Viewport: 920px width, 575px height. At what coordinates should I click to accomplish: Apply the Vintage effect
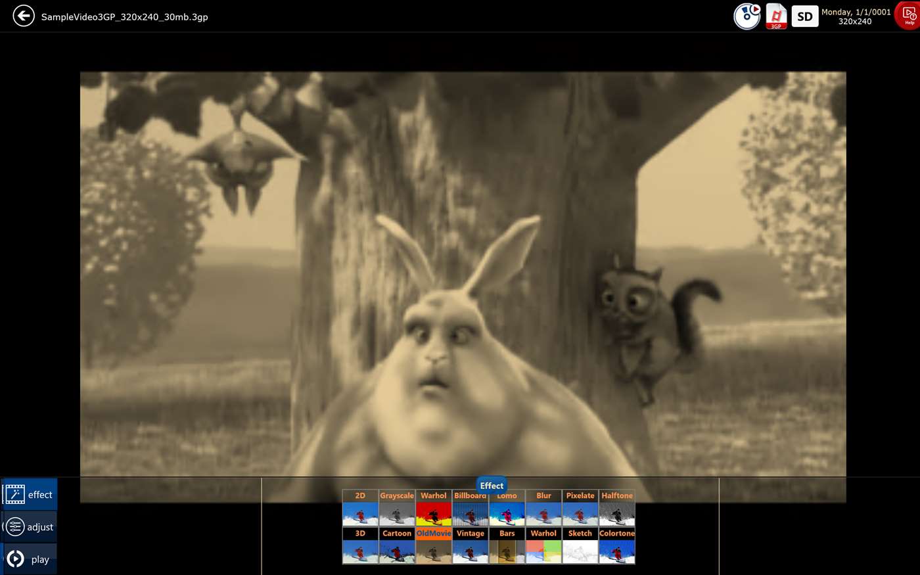471,546
